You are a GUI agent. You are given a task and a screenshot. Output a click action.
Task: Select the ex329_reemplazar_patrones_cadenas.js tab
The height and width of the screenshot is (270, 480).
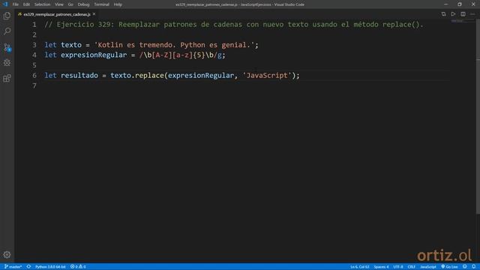pos(57,14)
